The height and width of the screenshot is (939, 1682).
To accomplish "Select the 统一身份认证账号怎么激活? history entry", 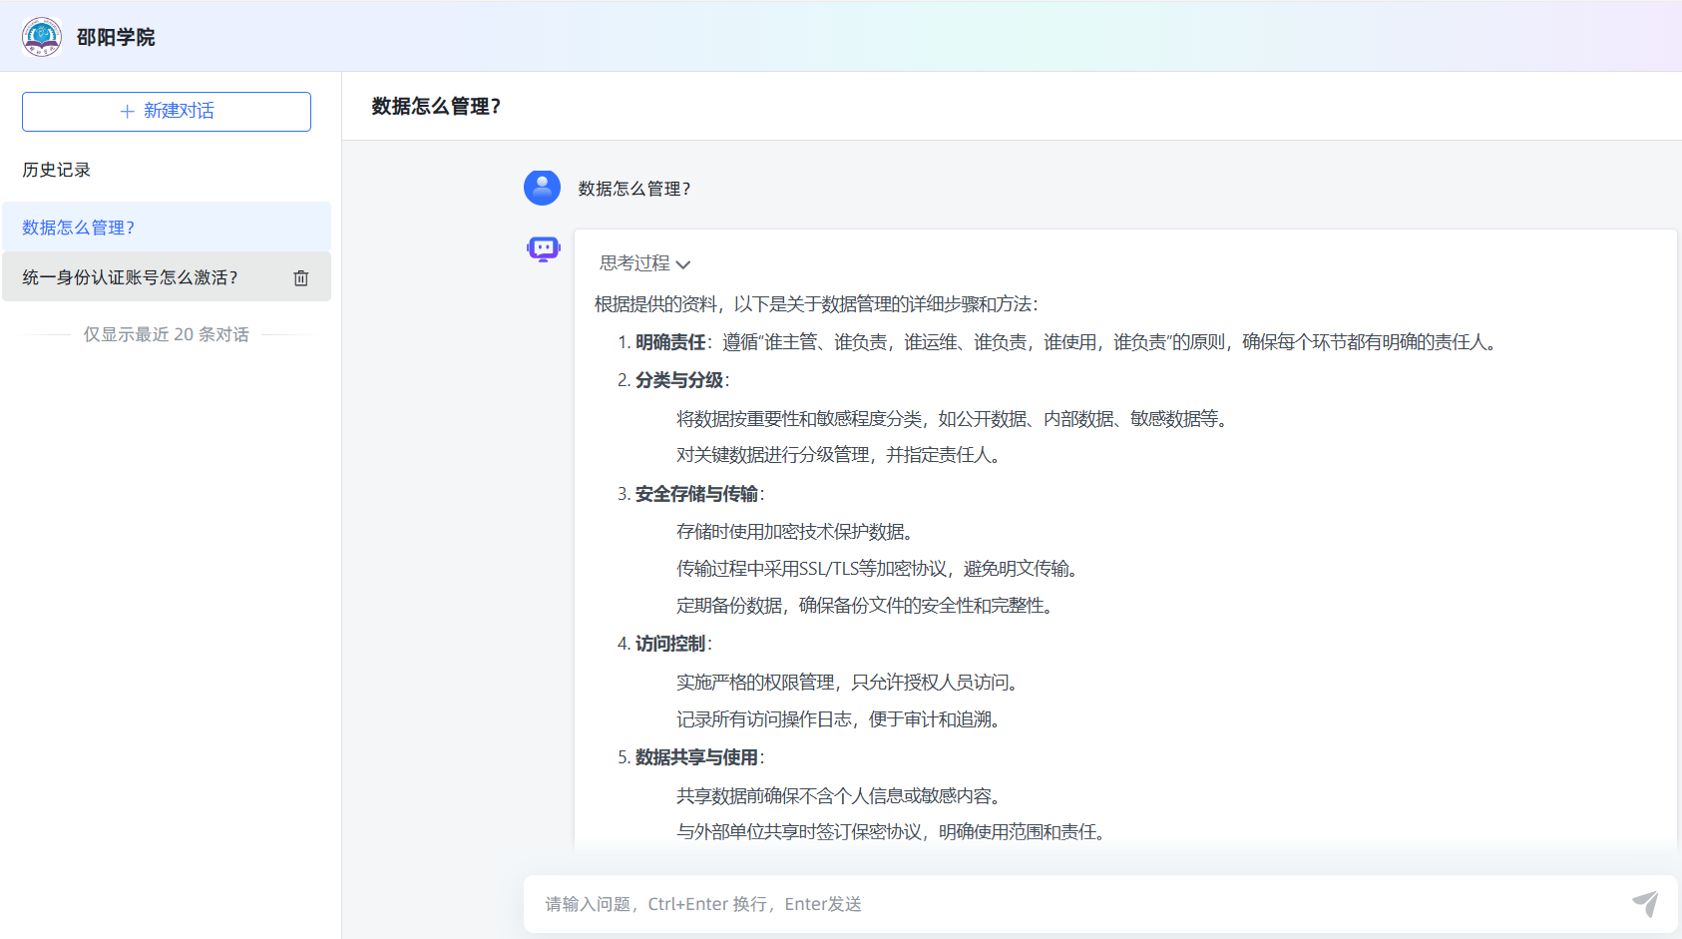I will [x=130, y=277].
